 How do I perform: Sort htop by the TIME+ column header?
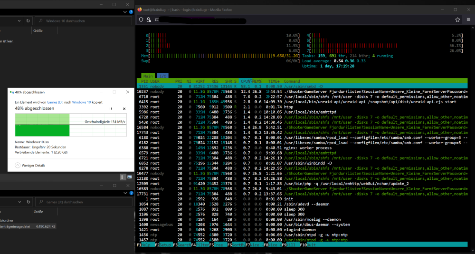pos(274,81)
